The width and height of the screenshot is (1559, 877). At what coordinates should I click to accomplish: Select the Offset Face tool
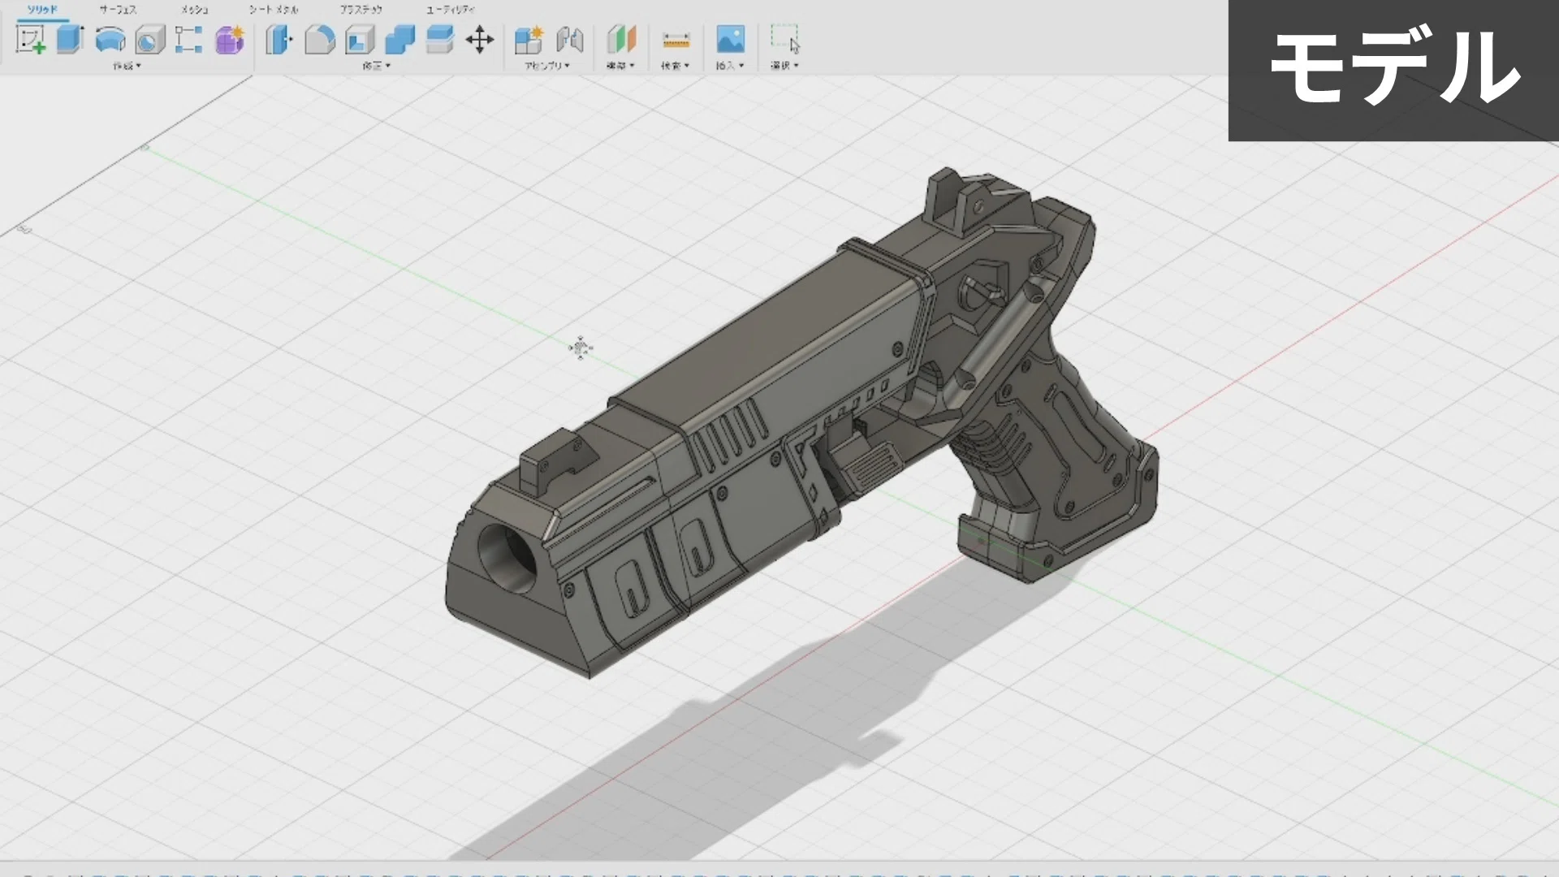(439, 39)
